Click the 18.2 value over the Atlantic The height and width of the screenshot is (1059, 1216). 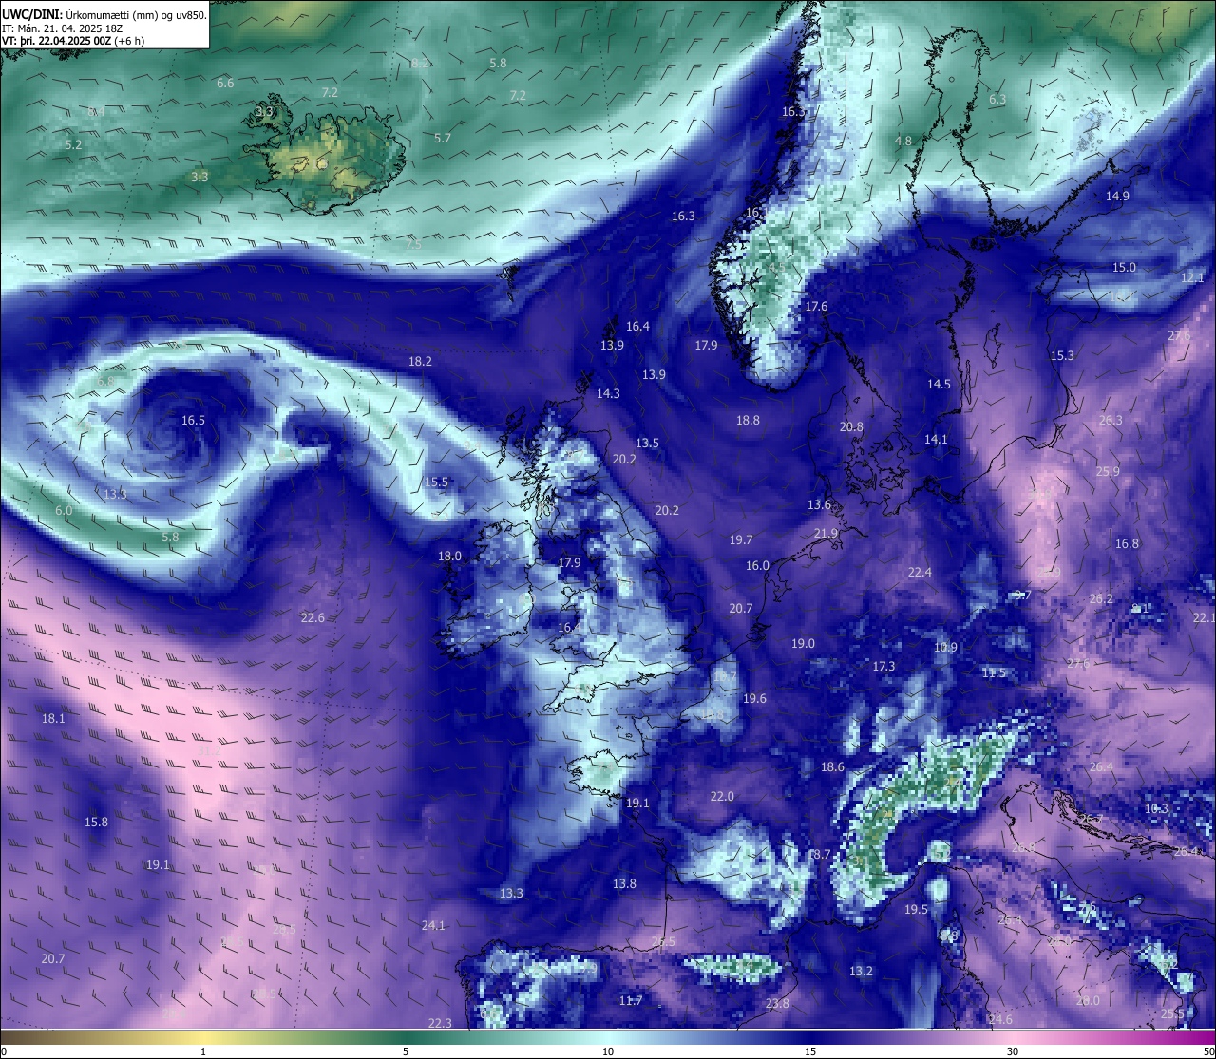tap(420, 361)
